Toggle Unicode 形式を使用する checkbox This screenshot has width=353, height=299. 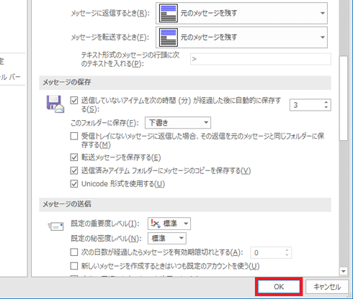pyautogui.click(x=74, y=184)
